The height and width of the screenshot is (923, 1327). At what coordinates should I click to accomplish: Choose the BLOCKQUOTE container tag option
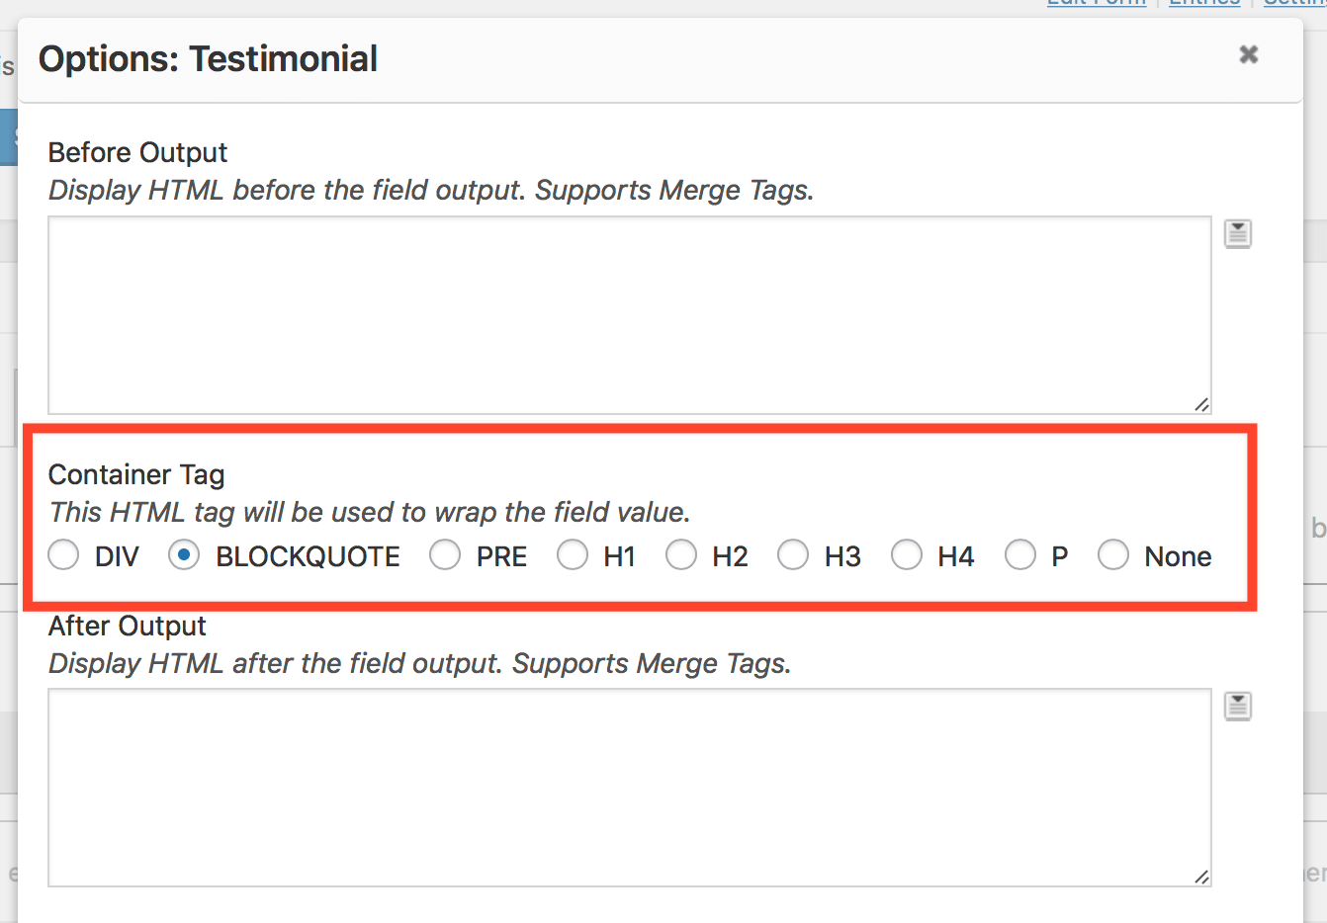(x=184, y=555)
